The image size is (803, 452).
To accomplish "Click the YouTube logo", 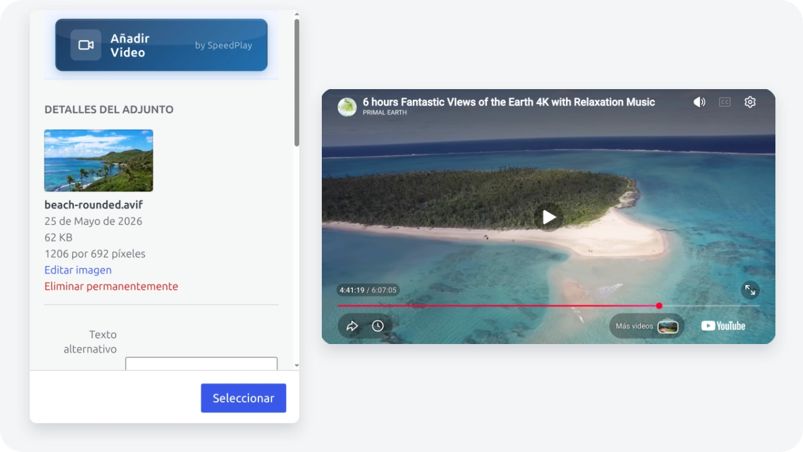I will [x=723, y=326].
